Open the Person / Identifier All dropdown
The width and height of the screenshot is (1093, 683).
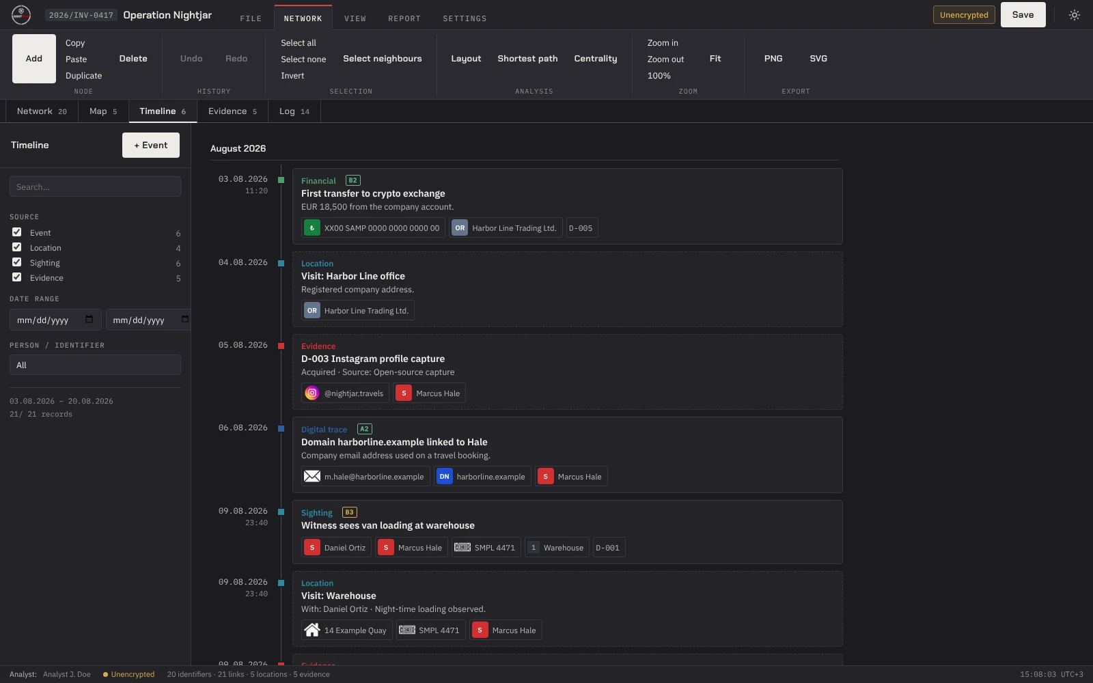coord(95,365)
